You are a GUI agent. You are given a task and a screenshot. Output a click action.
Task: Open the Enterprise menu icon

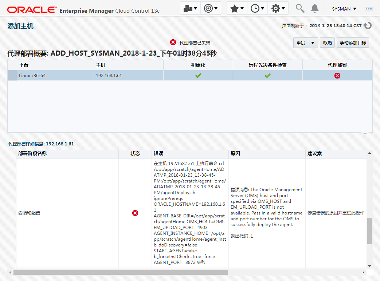190,8
